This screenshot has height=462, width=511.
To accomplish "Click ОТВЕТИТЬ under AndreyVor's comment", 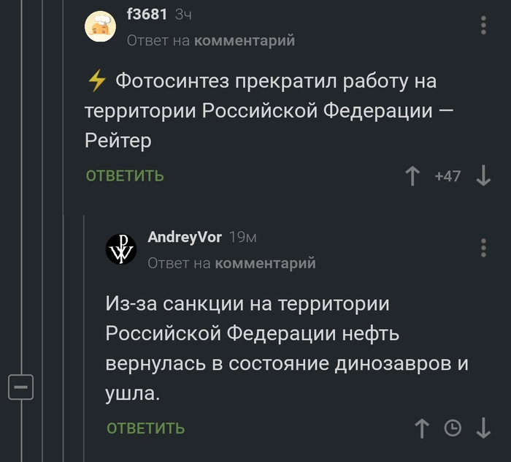I will coord(146,428).
